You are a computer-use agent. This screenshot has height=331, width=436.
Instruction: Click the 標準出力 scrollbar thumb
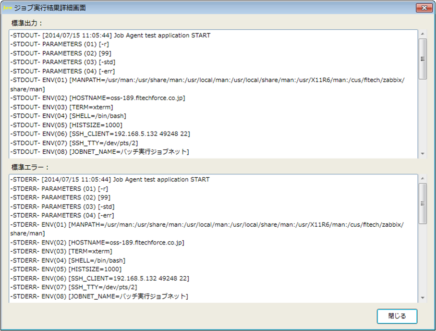(423, 59)
